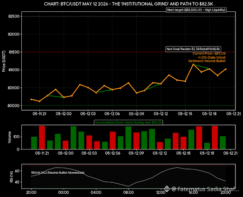Click the 'Next Goal: Reclaim 81.5k' annotation box
The image size is (243, 197).
click(x=193, y=49)
